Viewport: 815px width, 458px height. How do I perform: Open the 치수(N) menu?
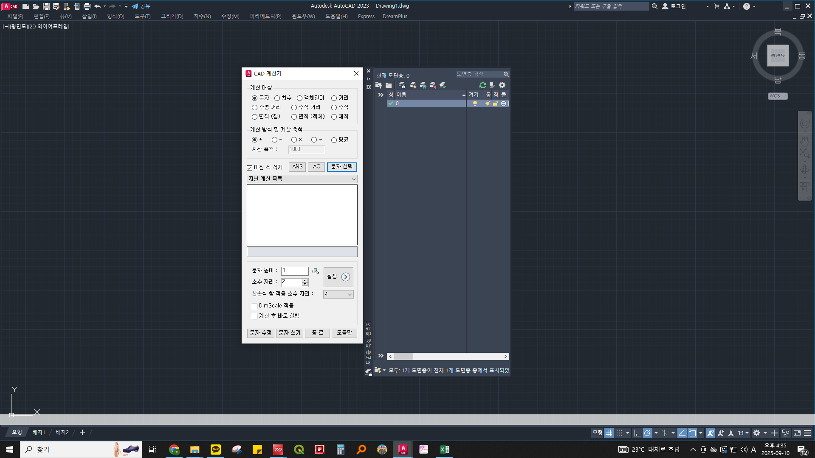202,17
